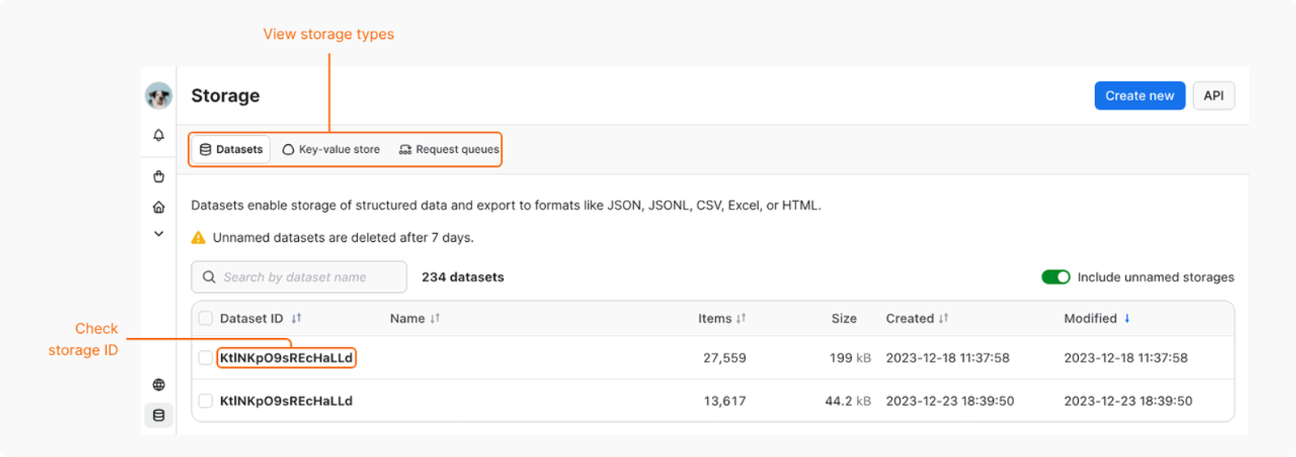This screenshot has height=457, width=1296.
Task: Sort by Items column arrows
Action: click(x=741, y=319)
